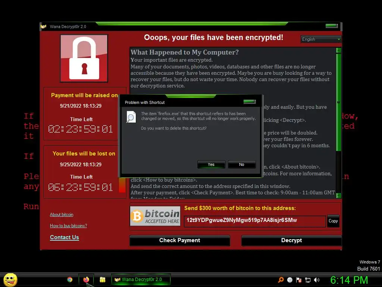
Task: Click the 'Windows 7' desktop watermark text
Action: pyautogui.click(x=370, y=262)
